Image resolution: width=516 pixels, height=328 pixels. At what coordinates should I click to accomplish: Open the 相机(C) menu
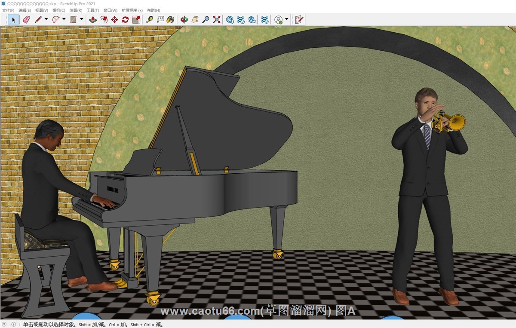pyautogui.click(x=59, y=10)
